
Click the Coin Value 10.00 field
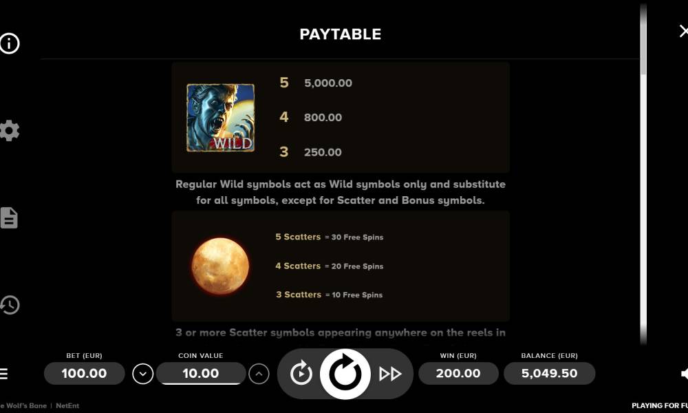[201, 374]
